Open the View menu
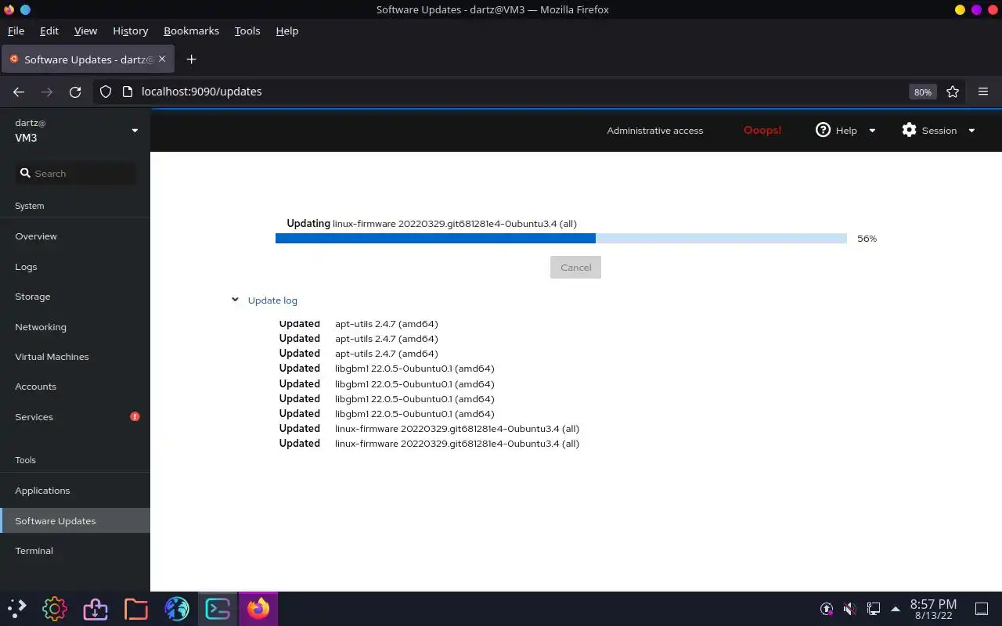Screen dimensions: 1002x626 [x=85, y=31]
